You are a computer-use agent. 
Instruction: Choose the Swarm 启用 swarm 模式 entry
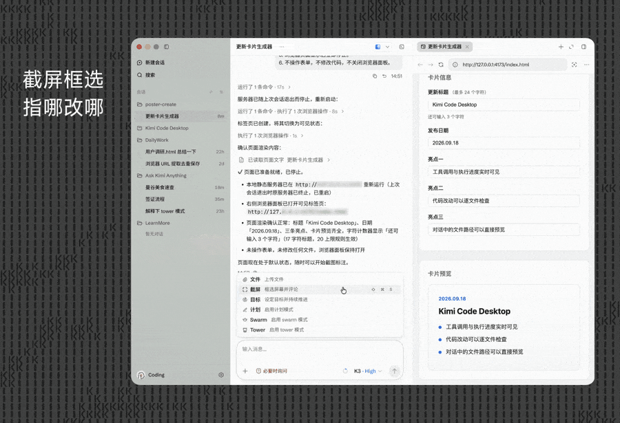coord(320,320)
